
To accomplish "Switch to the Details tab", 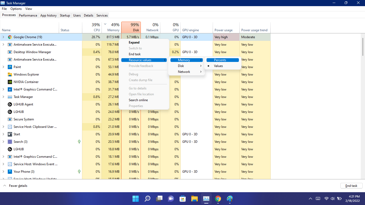I will point(89,15).
